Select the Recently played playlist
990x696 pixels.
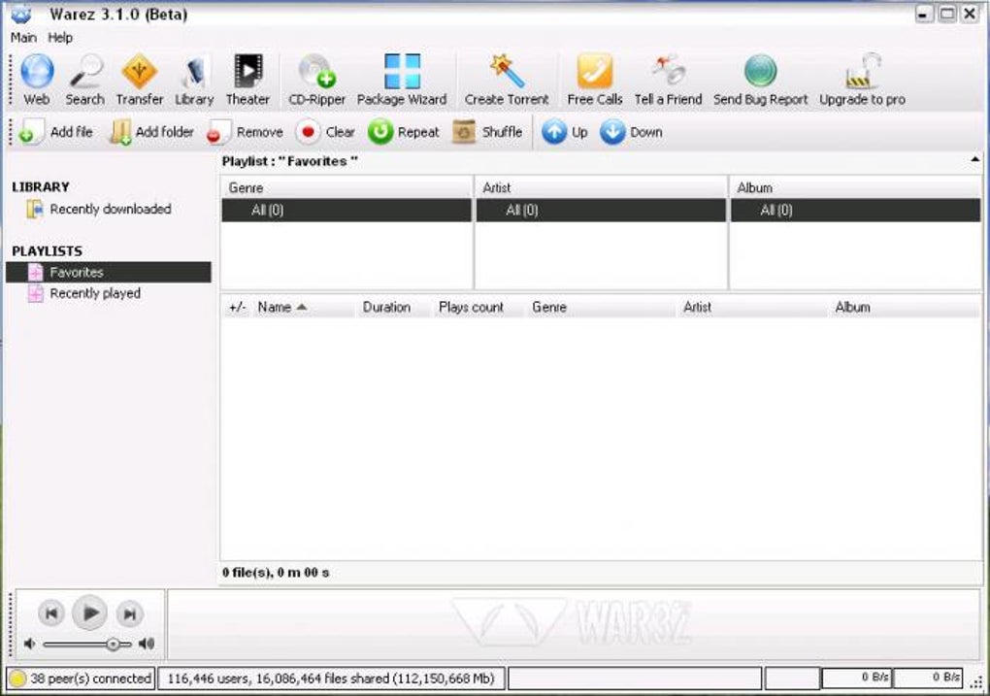[x=95, y=294]
